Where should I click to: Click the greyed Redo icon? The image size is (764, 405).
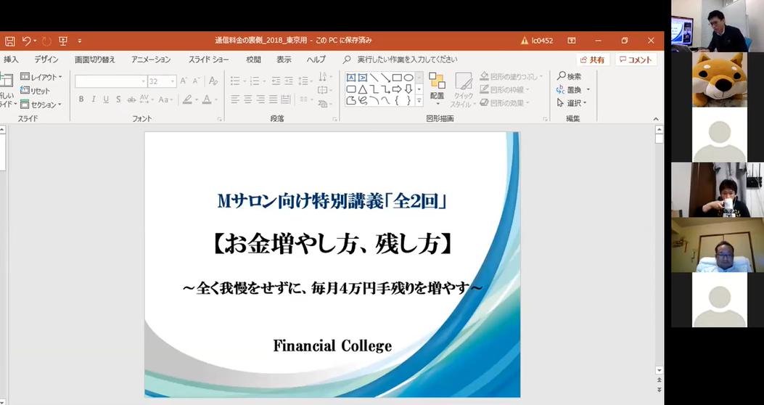click(x=46, y=41)
